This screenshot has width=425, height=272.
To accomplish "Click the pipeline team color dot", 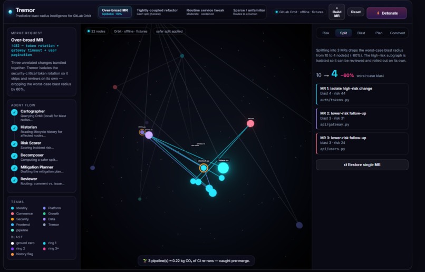I will 13,230.
